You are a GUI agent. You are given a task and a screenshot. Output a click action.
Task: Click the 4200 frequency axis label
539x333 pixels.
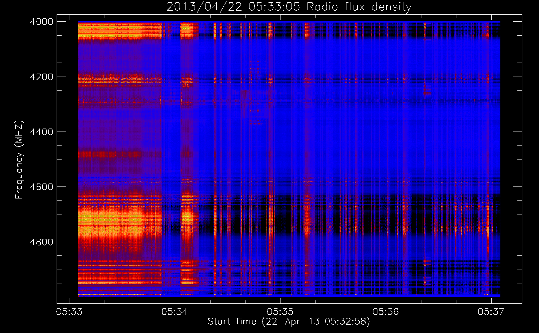[42, 77]
